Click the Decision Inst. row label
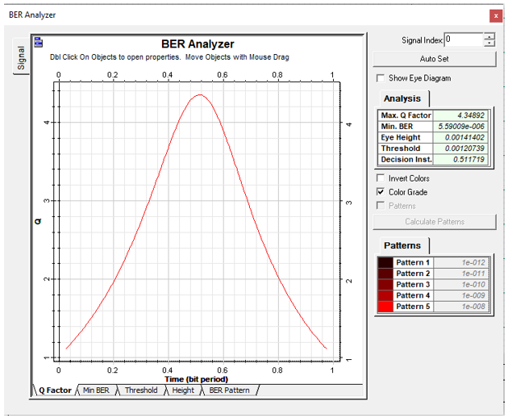This screenshot has height=418, width=512. coord(406,160)
